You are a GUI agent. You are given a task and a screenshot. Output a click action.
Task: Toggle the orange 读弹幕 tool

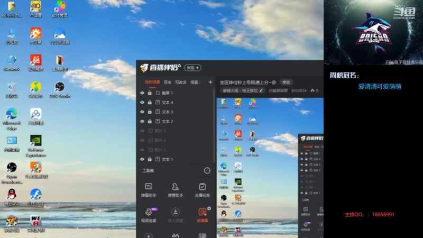click(202, 215)
